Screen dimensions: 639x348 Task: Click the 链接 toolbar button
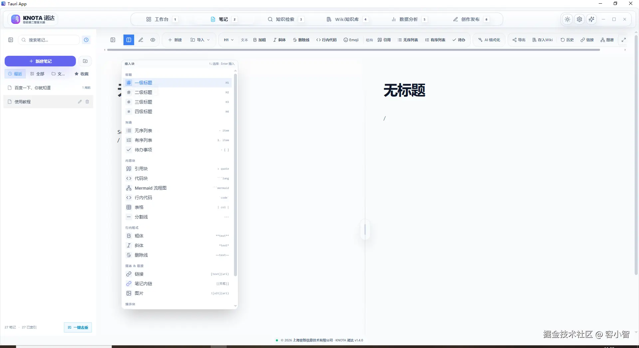[x=587, y=40]
